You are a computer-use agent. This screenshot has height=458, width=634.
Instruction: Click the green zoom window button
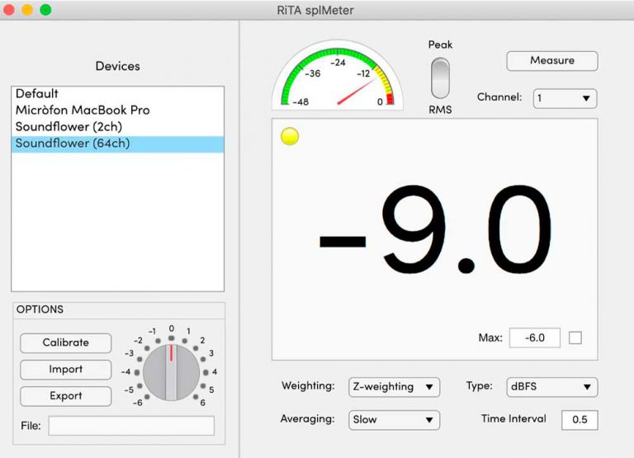pyautogui.click(x=45, y=10)
